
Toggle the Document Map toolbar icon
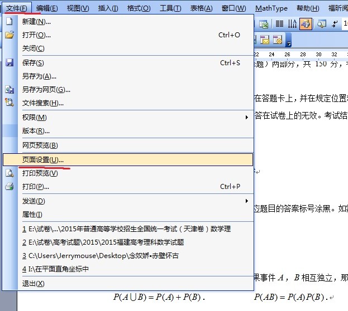point(322,24)
